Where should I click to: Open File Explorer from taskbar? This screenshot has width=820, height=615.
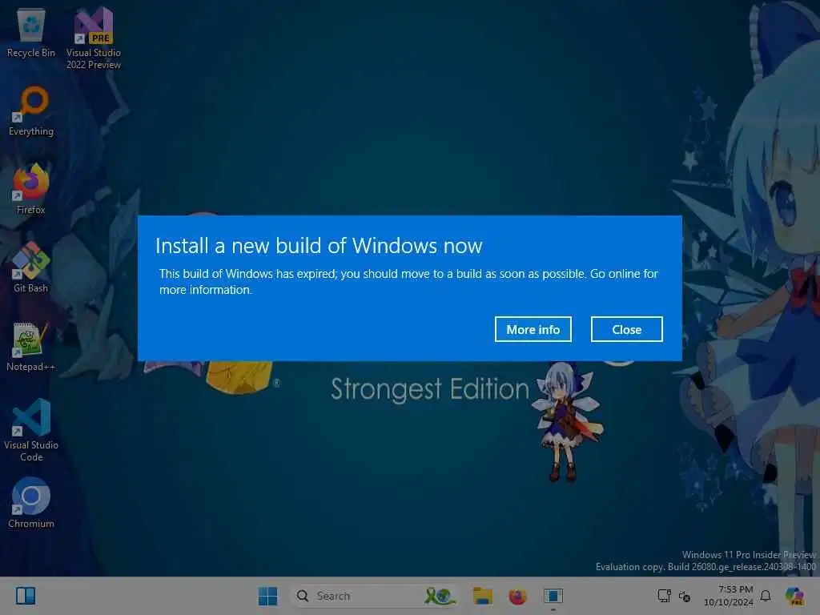[482, 596]
